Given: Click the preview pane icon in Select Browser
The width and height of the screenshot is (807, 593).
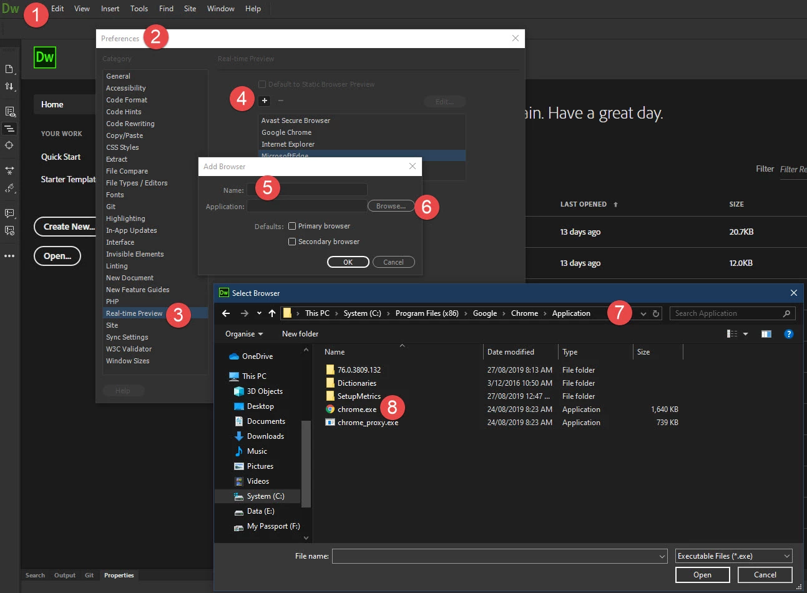Looking at the screenshot, I should pos(766,334).
